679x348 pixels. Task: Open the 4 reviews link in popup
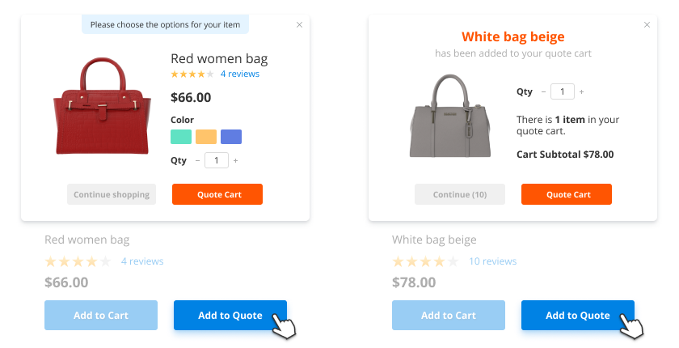(239, 74)
